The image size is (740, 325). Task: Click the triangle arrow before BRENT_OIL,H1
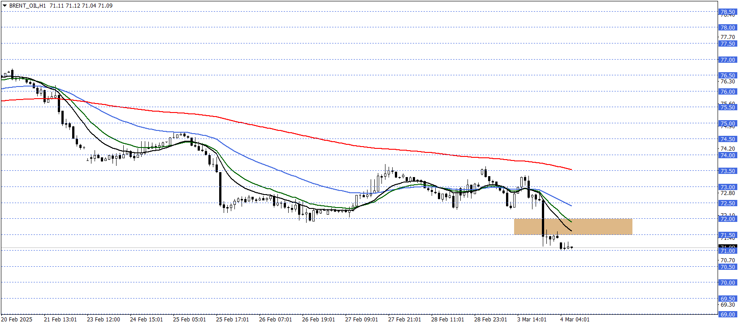5,6
